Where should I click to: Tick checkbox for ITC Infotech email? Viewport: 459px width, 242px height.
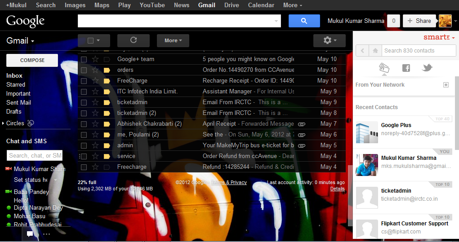(x=84, y=92)
